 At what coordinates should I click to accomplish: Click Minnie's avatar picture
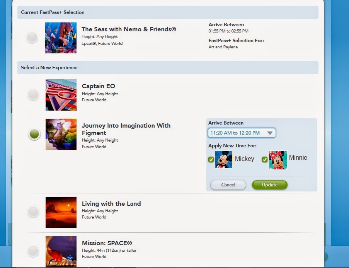(278, 160)
